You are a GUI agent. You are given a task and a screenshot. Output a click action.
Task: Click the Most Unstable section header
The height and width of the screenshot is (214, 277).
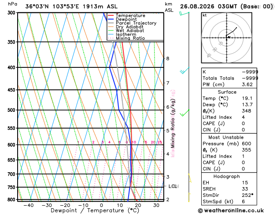(226, 137)
